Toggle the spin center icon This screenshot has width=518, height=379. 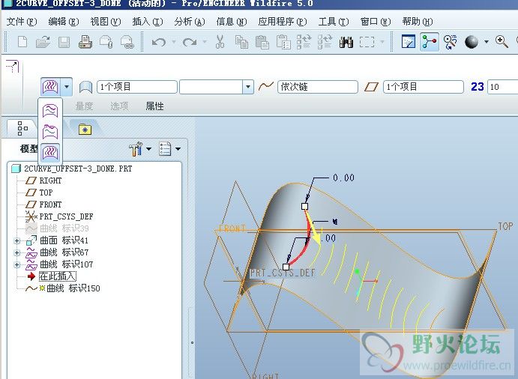pyautogui.click(x=429, y=42)
